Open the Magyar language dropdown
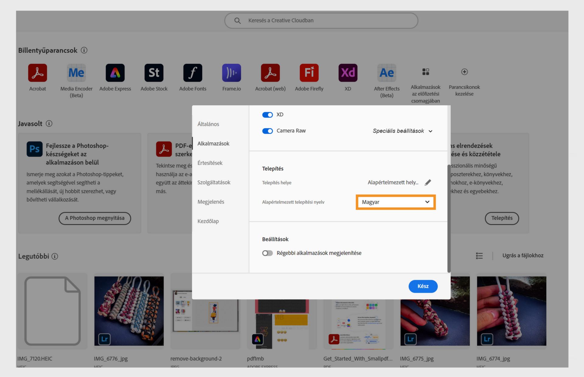 (x=395, y=202)
